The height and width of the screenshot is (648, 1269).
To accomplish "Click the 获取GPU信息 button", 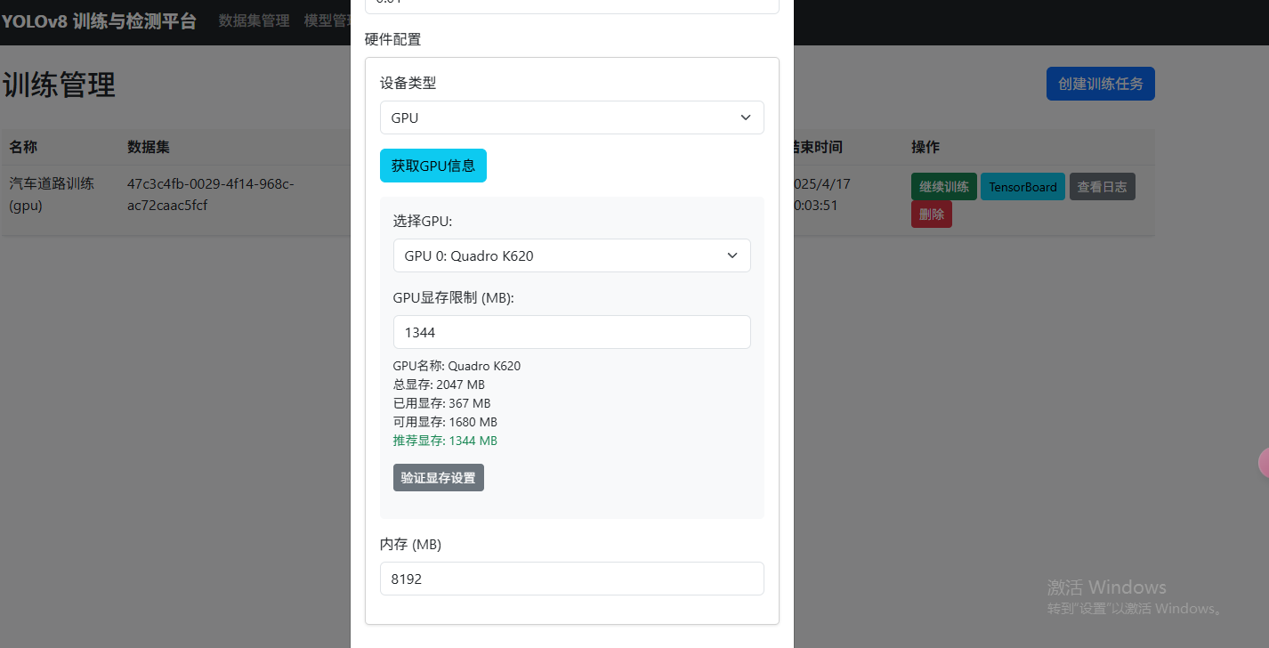I will pos(433,166).
